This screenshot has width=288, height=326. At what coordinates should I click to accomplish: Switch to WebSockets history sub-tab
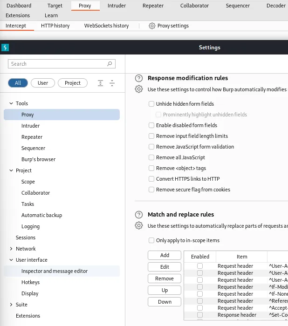click(106, 26)
